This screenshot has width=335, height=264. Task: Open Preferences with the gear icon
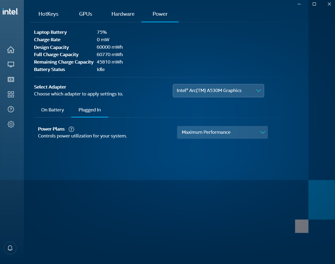tap(11, 124)
